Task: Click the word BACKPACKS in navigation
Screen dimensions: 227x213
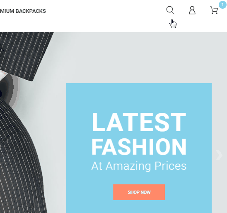Action: [x=31, y=11]
